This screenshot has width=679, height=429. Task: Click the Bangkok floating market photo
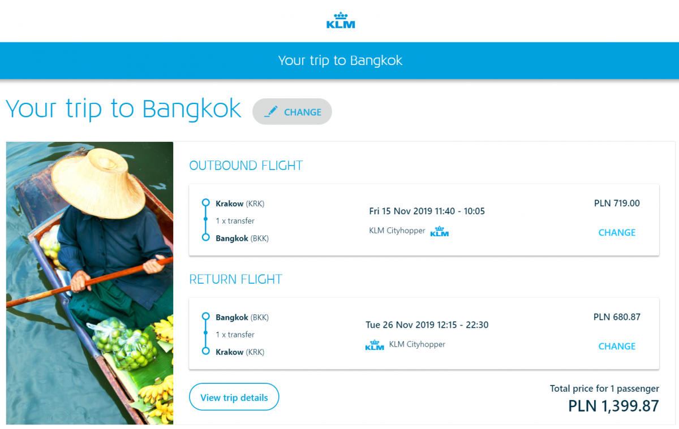[x=89, y=283]
